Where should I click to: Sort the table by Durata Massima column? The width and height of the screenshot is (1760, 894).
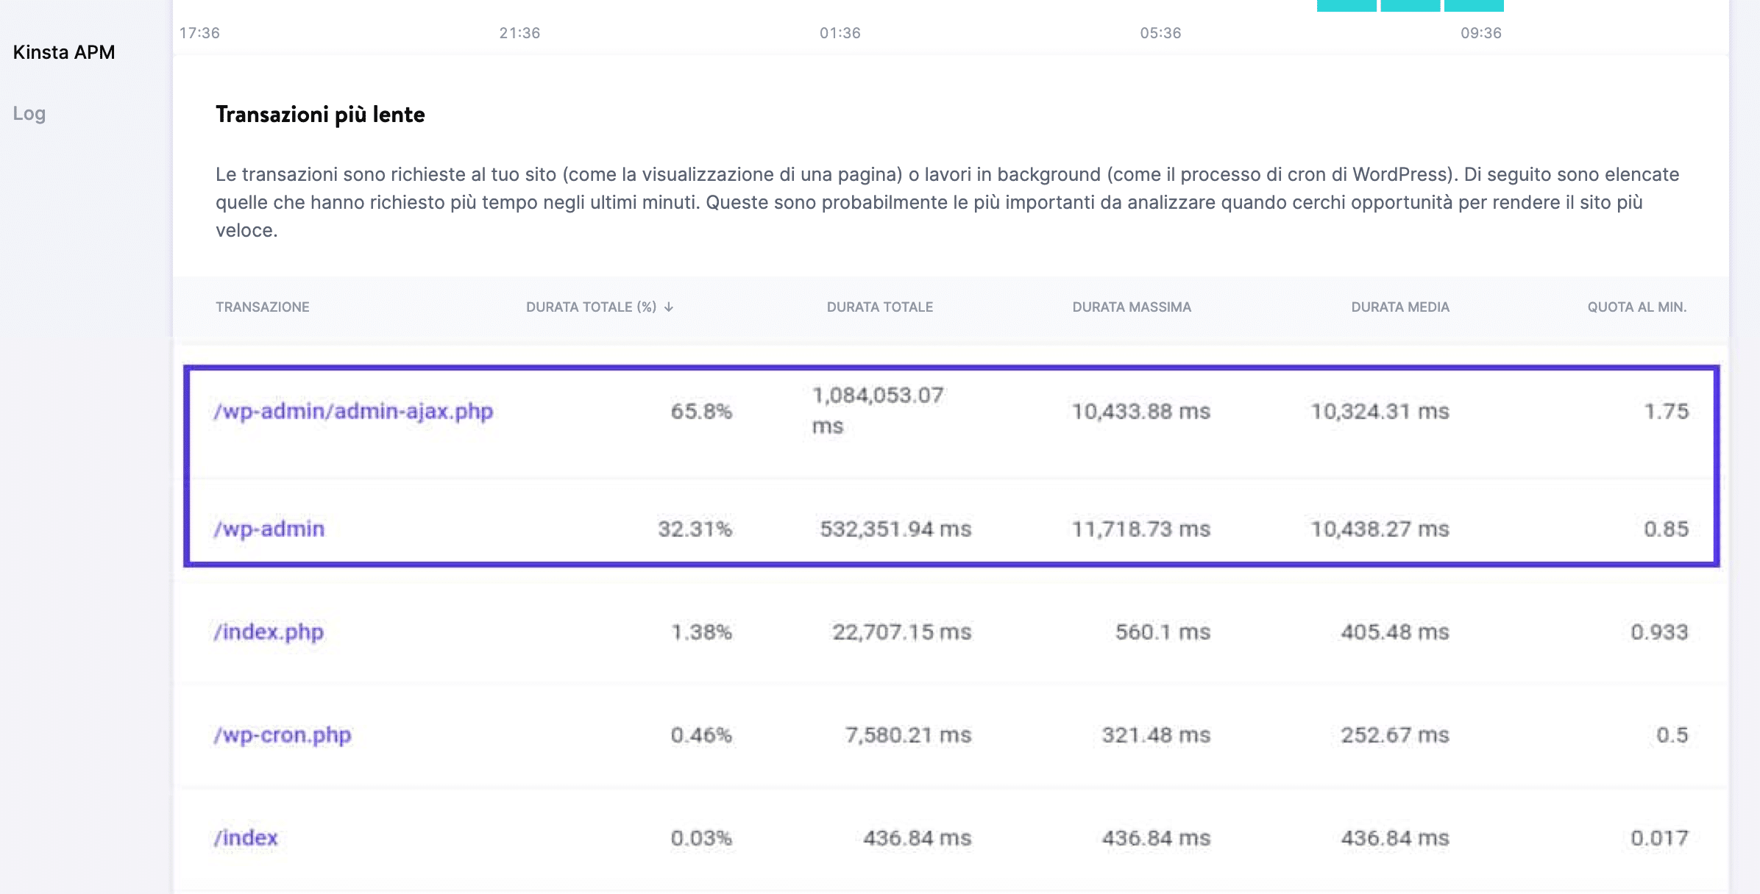tap(1132, 307)
